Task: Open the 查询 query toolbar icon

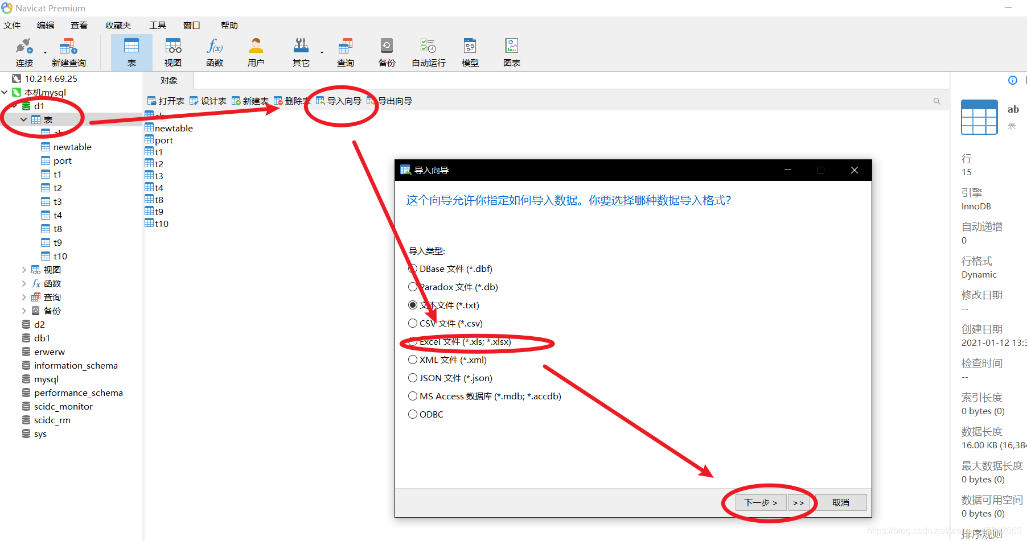Action: point(346,52)
